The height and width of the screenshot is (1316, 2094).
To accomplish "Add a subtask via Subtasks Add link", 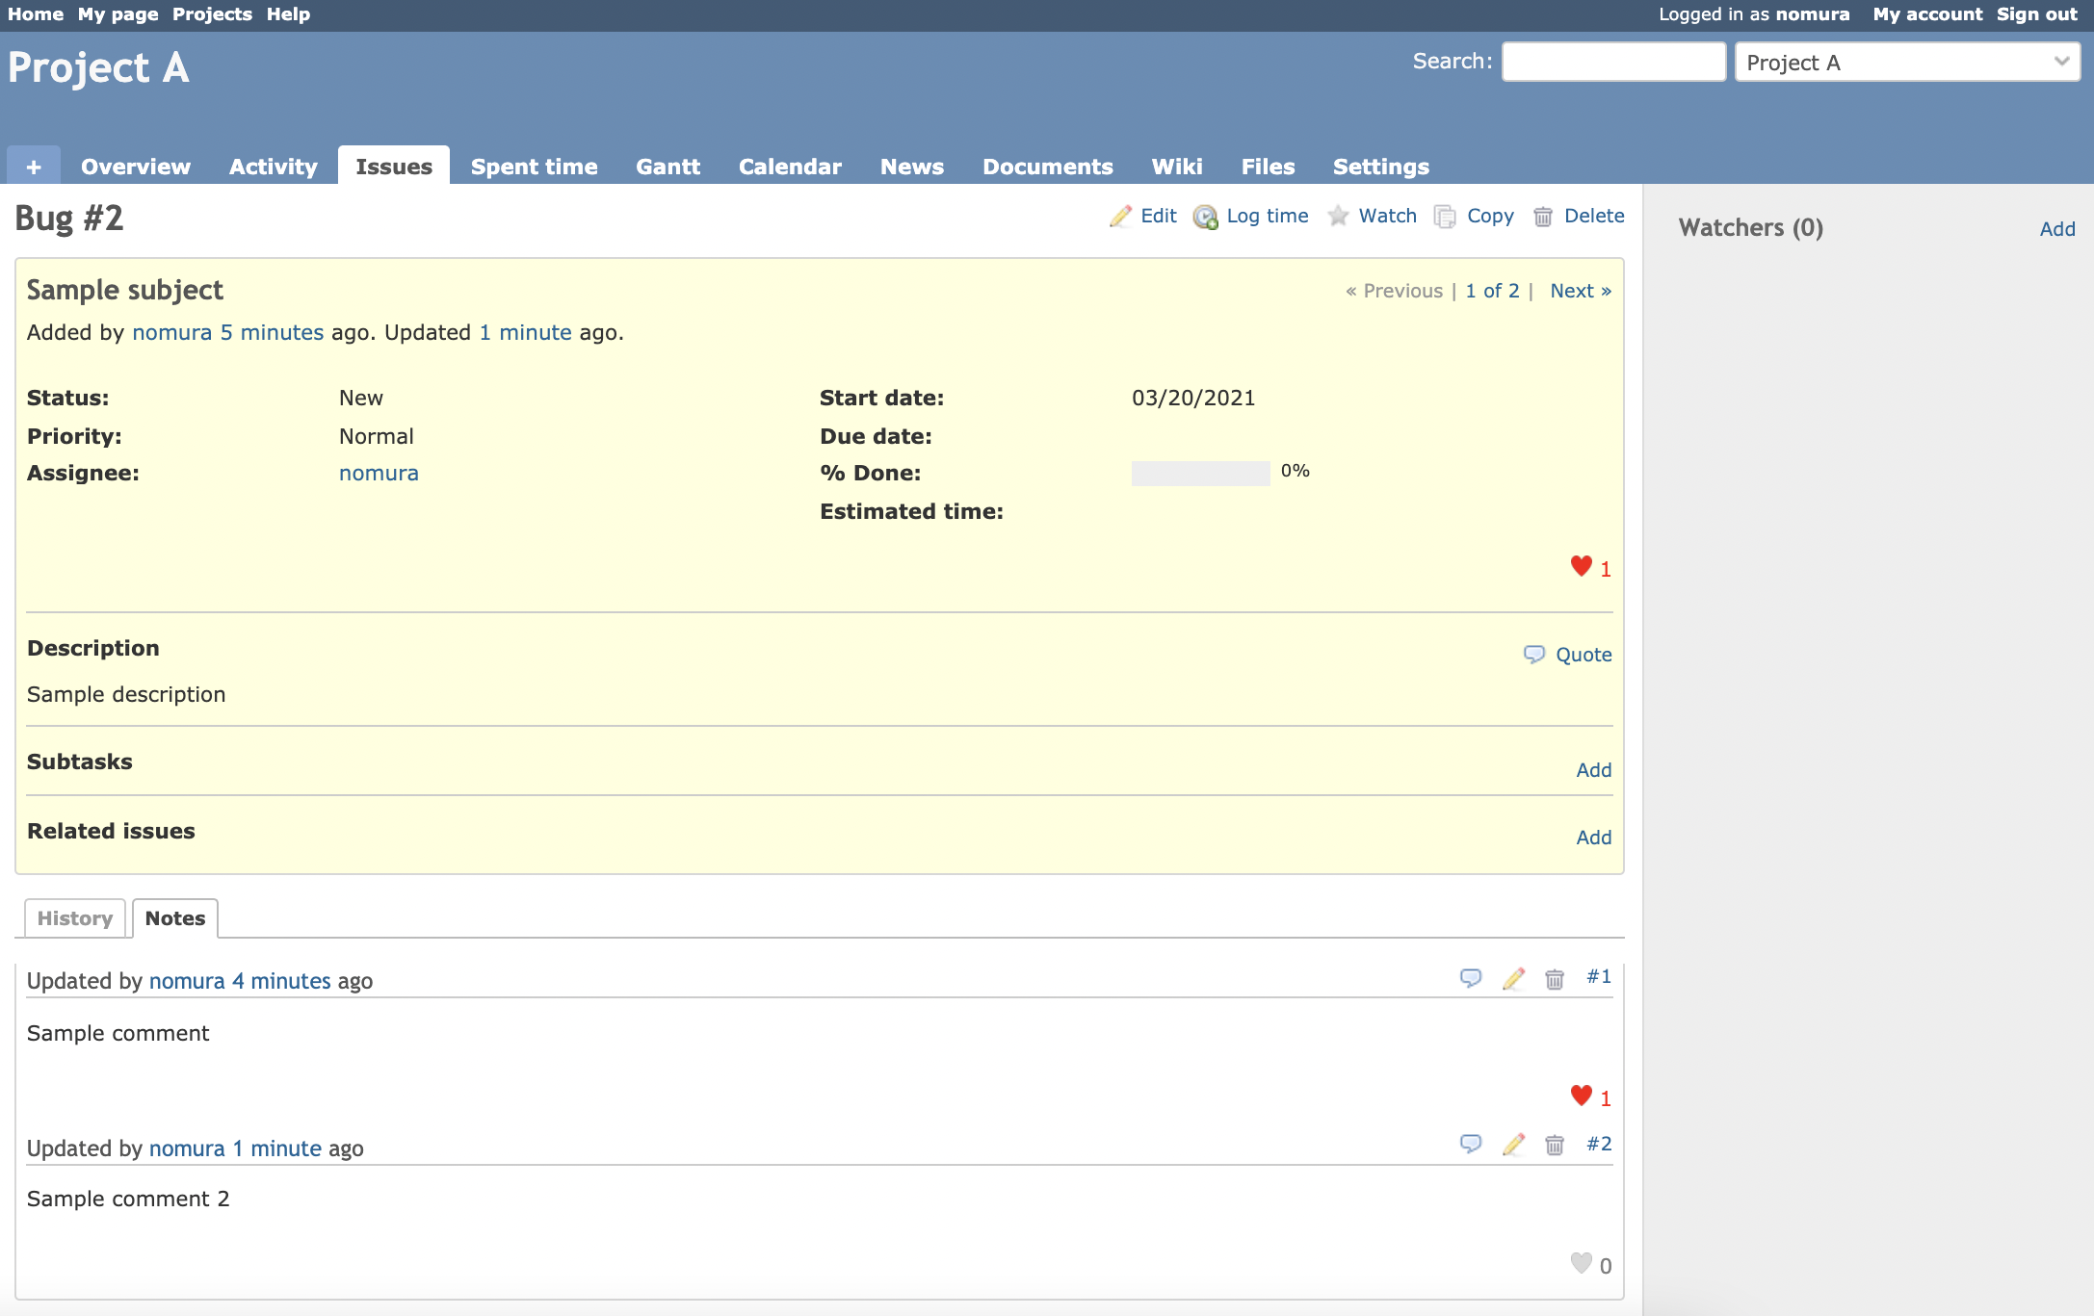I will click(x=1593, y=770).
